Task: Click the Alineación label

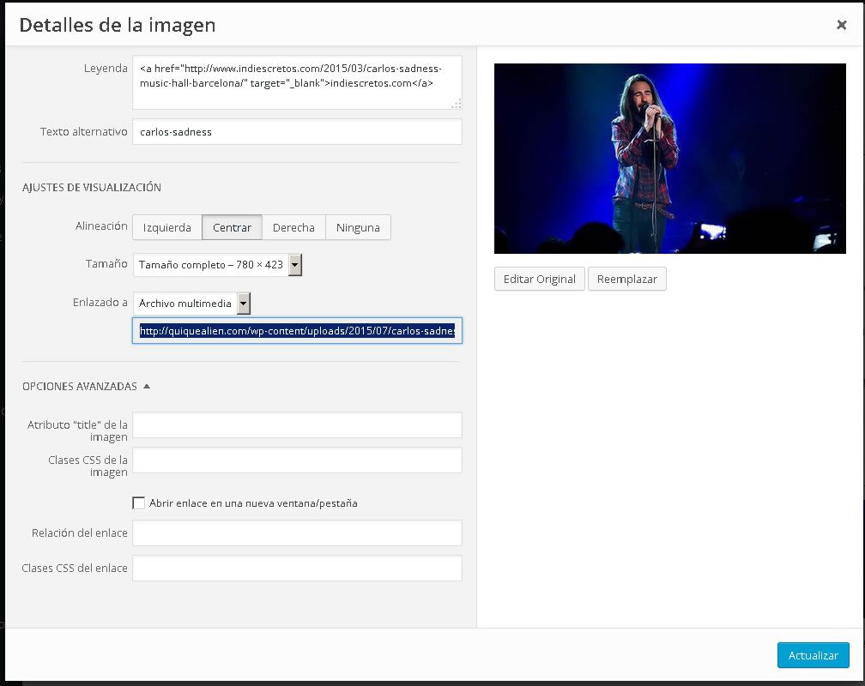Action: pyautogui.click(x=101, y=226)
